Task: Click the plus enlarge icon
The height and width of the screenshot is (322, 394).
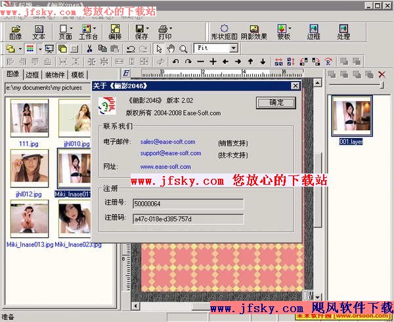Action: [x=213, y=61]
